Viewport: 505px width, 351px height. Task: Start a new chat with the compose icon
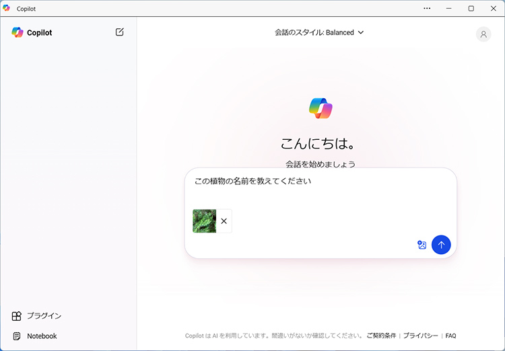pos(120,32)
